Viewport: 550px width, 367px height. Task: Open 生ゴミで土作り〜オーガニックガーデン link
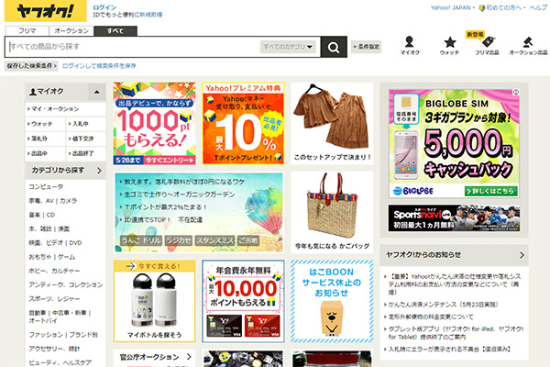pyautogui.click(x=180, y=195)
